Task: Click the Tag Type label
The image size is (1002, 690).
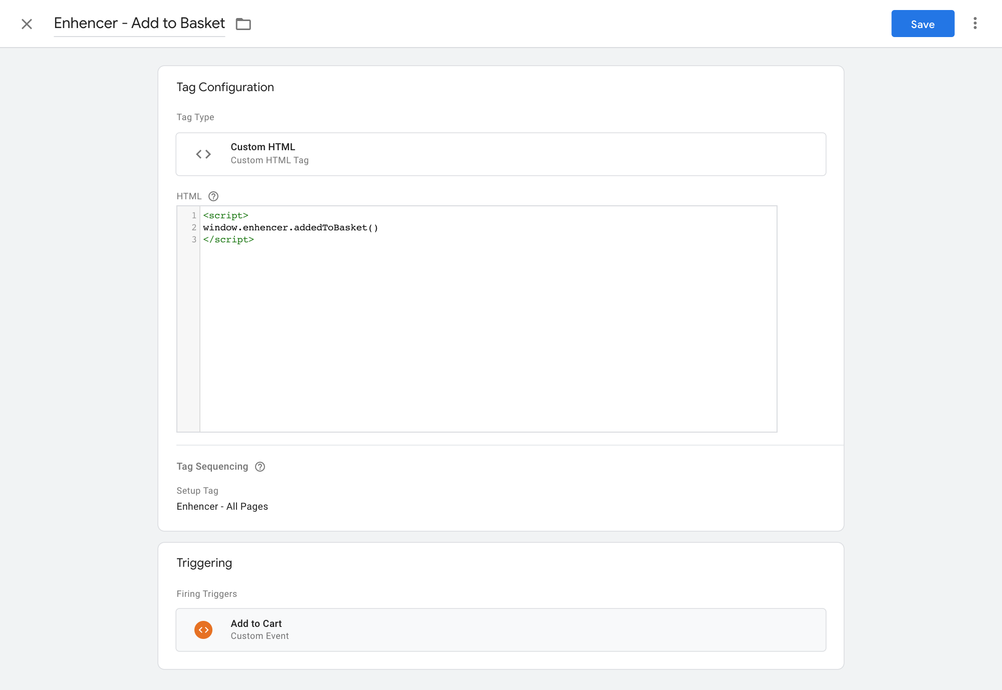Action: coord(195,117)
